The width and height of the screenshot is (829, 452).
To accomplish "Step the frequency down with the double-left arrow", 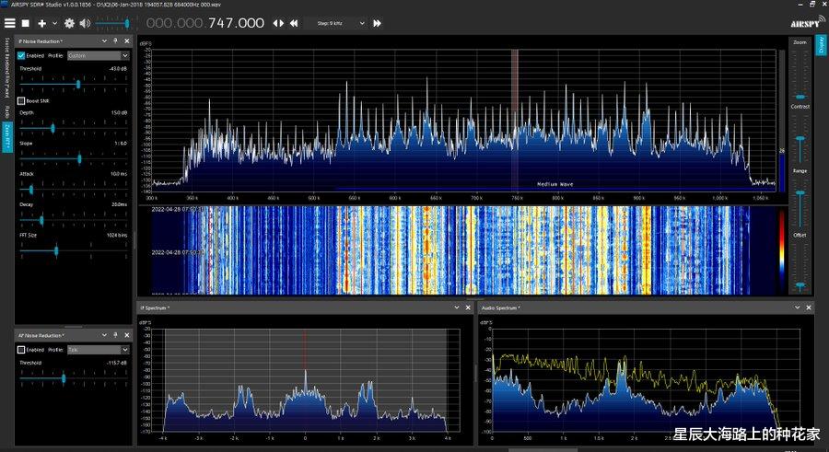I will [x=294, y=23].
